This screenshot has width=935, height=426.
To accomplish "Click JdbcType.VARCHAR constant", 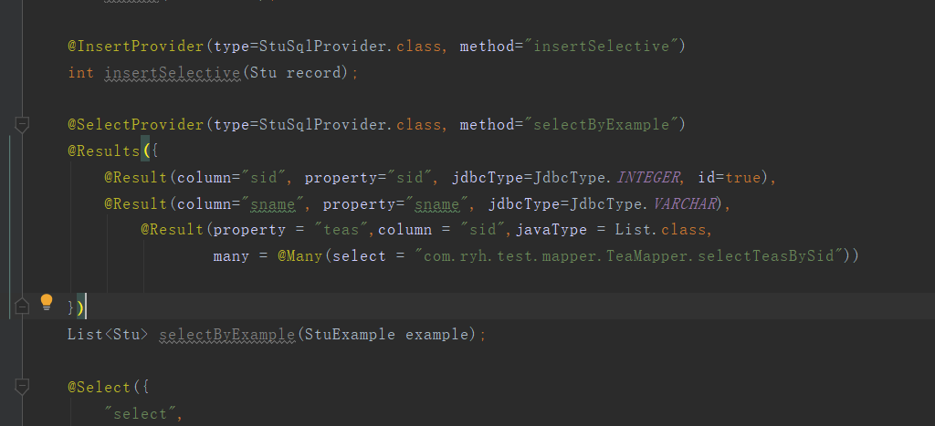I will coord(643,203).
